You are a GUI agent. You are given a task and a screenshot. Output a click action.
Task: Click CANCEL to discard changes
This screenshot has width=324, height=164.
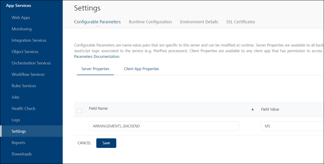[x=84, y=143]
